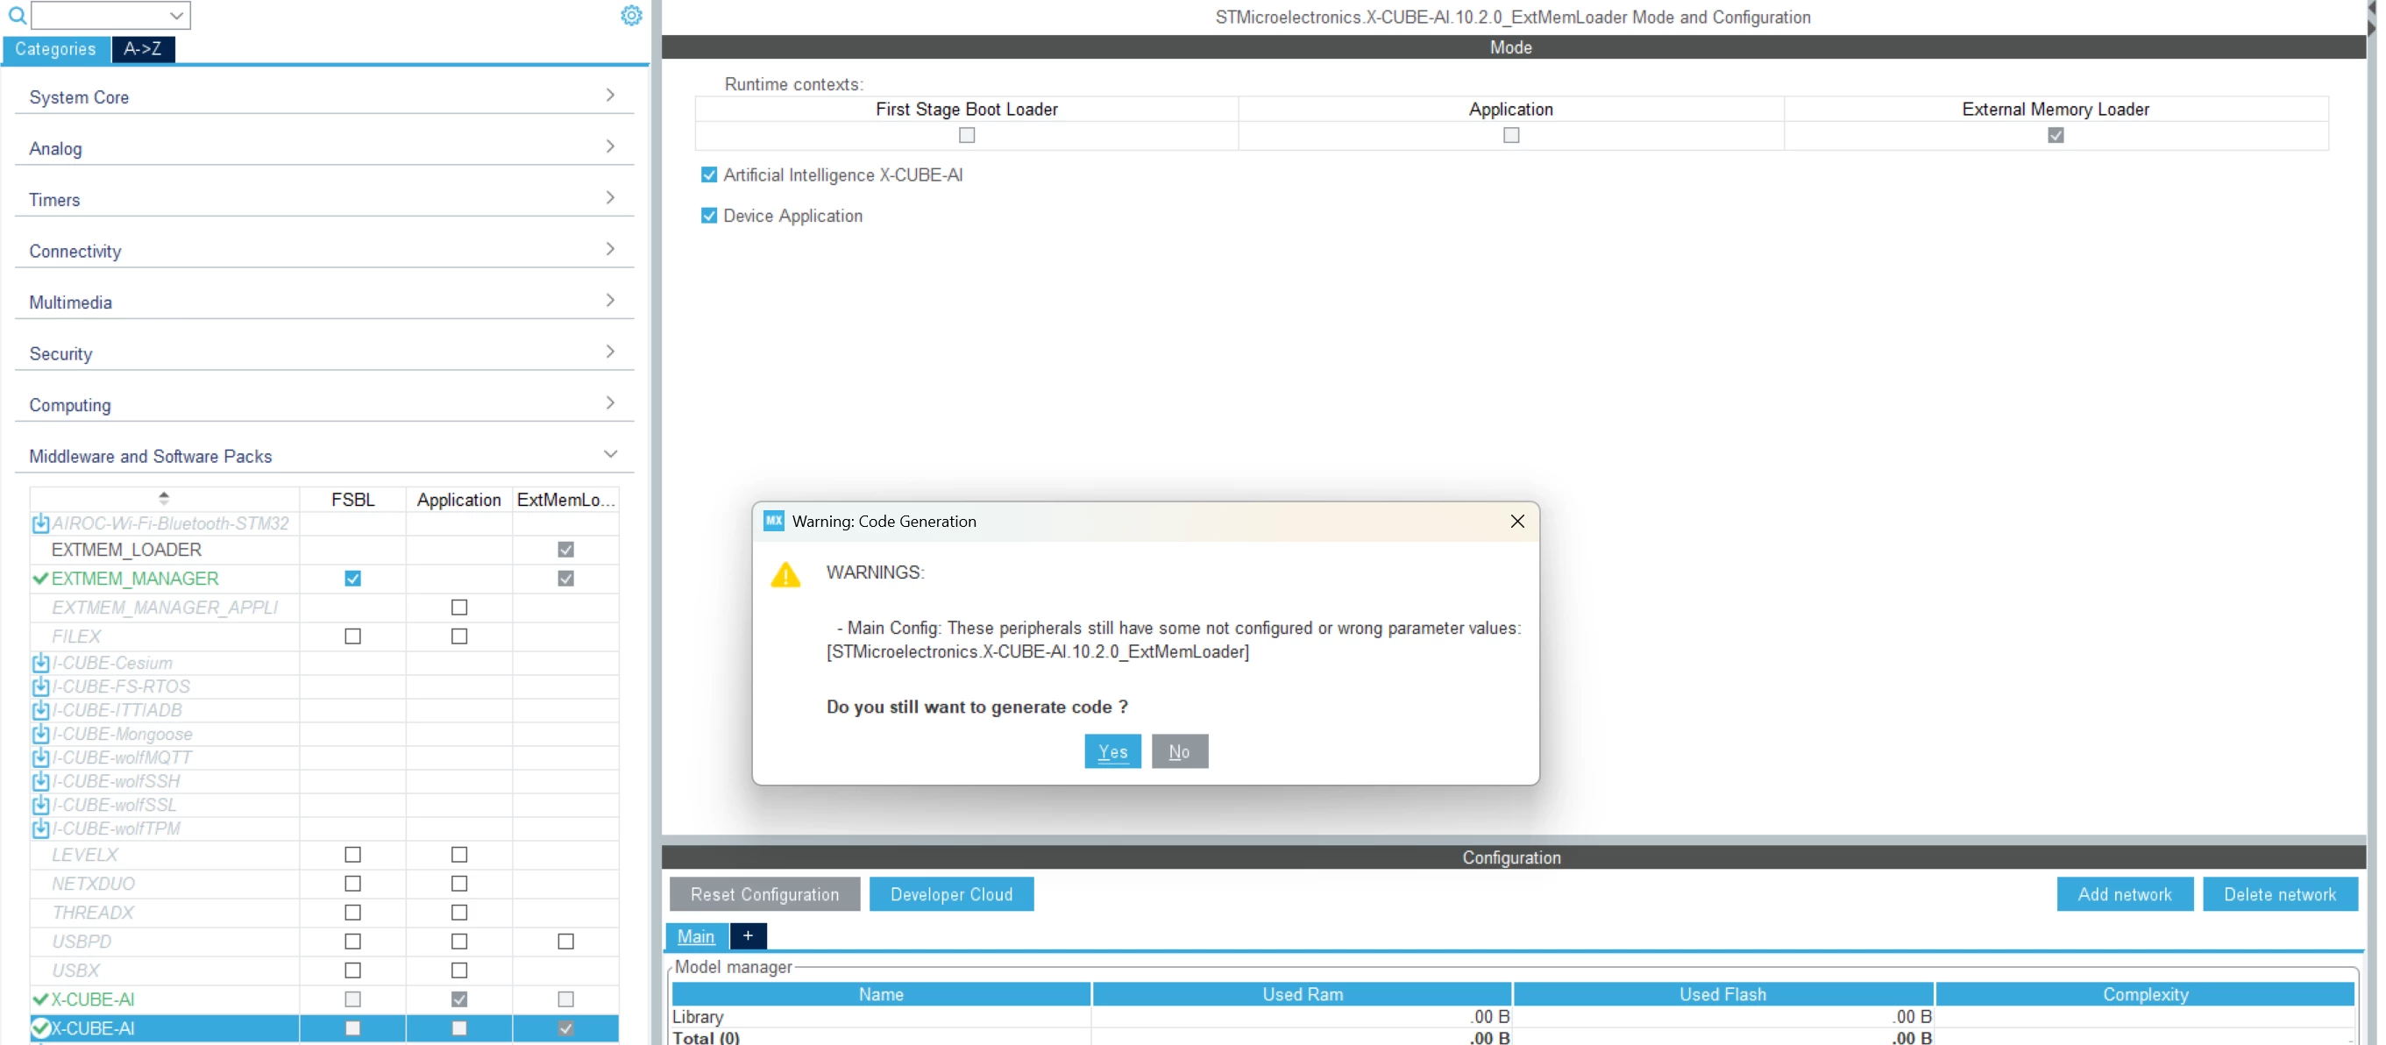The image size is (2386, 1045).
Task: Click Yes to generate code
Action: pyautogui.click(x=1112, y=752)
